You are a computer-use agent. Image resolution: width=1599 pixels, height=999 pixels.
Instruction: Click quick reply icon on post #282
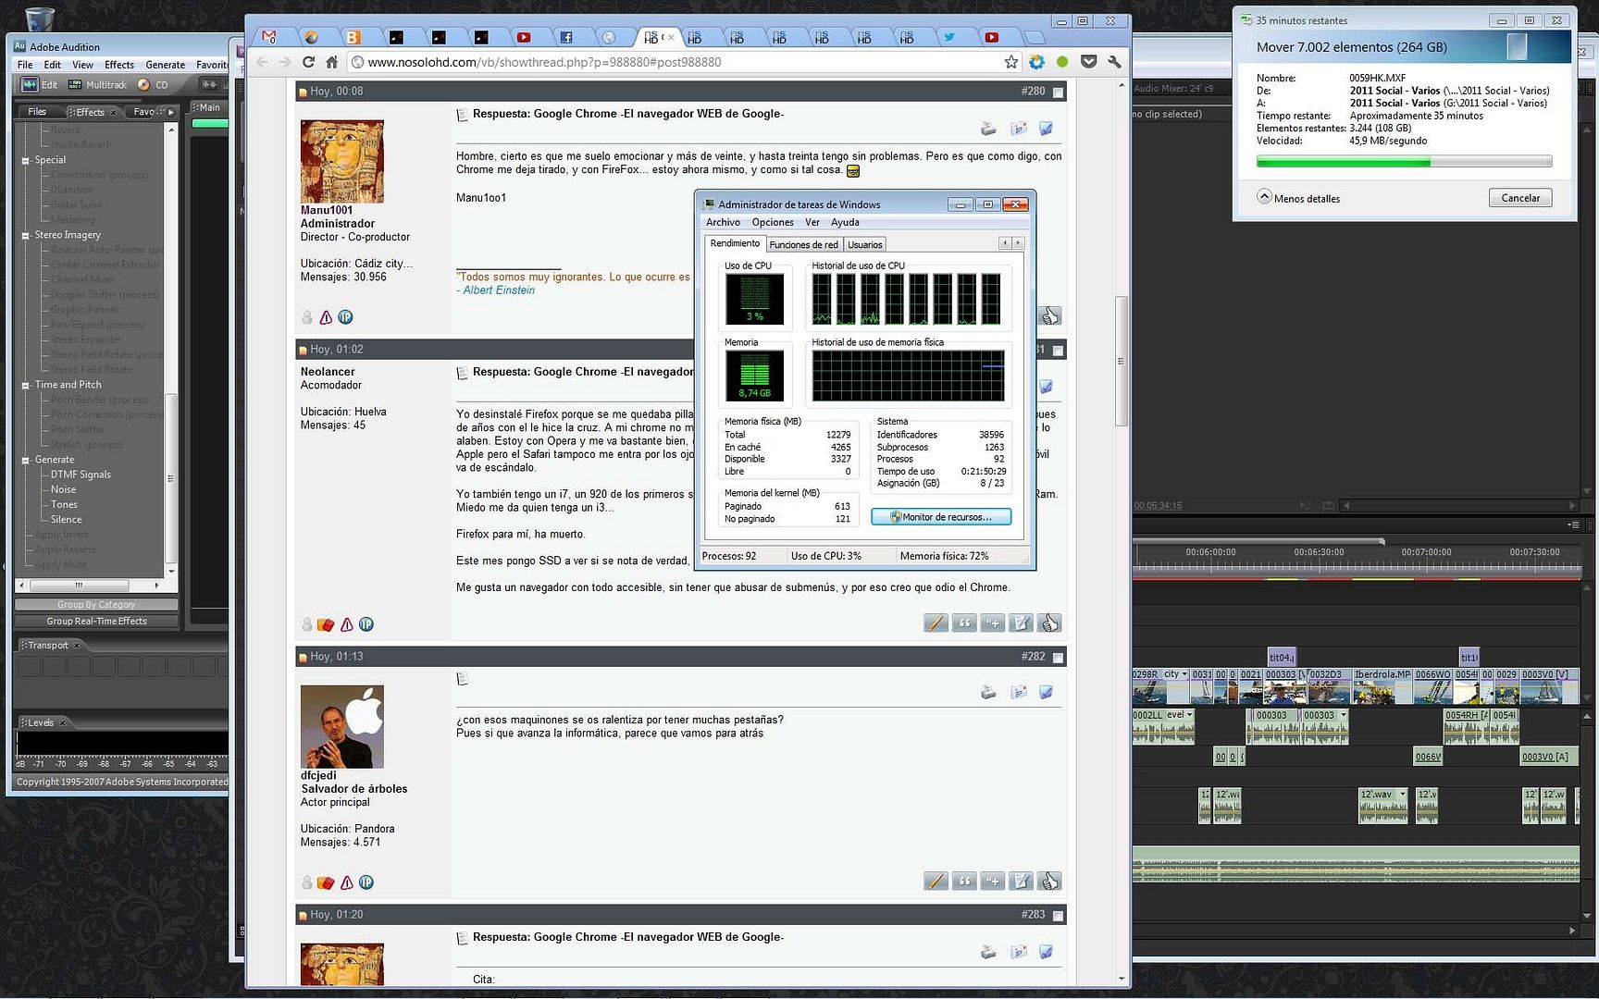point(1021,882)
